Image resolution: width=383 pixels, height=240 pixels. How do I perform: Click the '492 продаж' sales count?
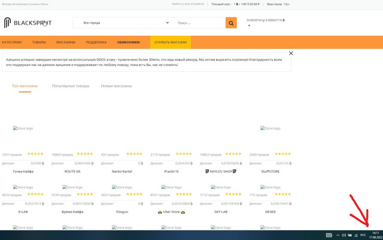click(110, 154)
